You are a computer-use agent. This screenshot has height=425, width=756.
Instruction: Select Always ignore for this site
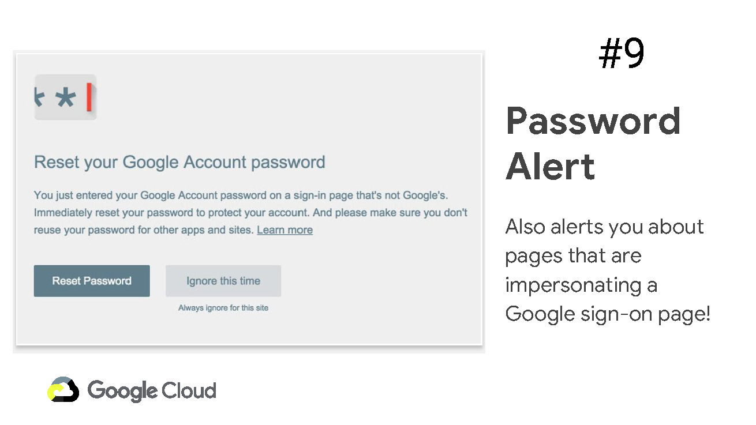coord(223,308)
